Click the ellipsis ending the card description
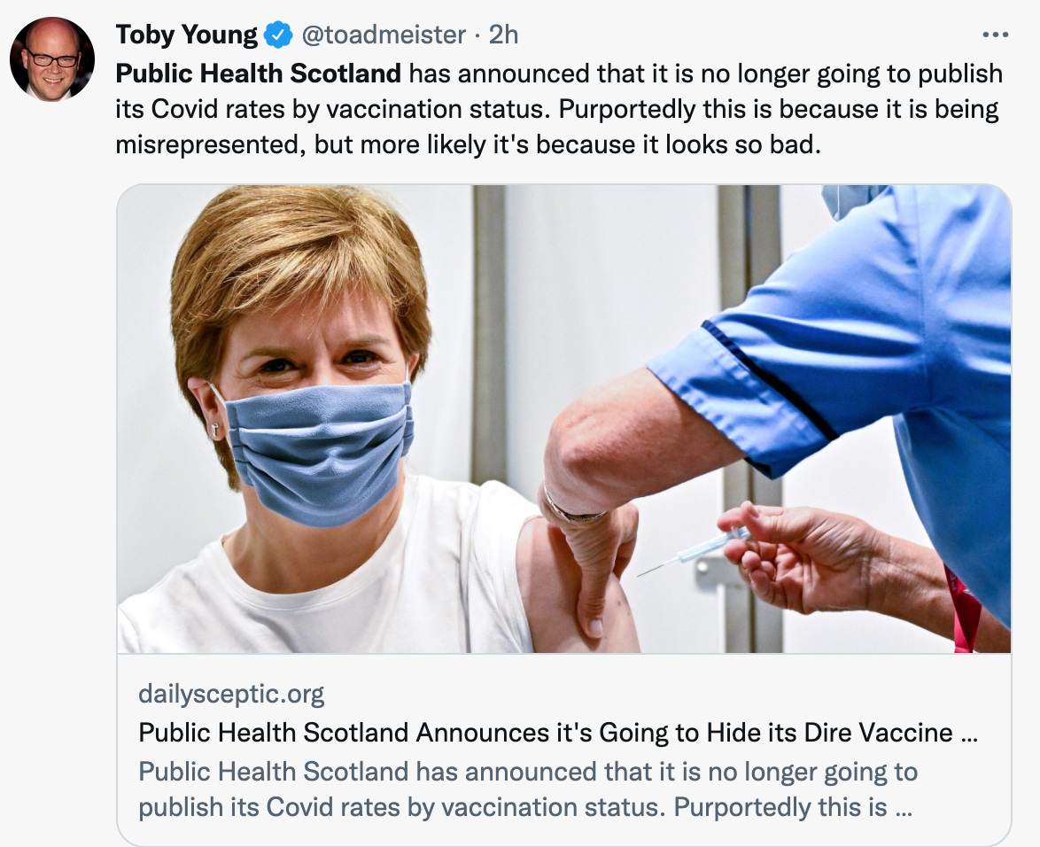This screenshot has width=1040, height=847. click(x=904, y=809)
